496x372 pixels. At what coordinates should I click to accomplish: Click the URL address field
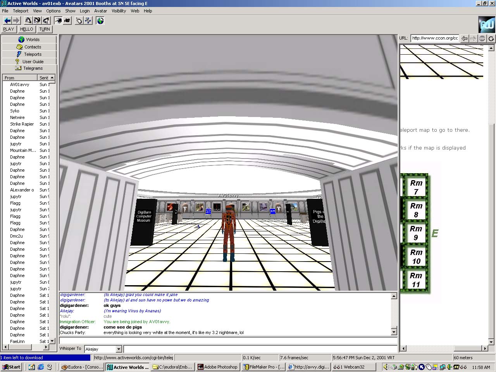click(x=434, y=38)
